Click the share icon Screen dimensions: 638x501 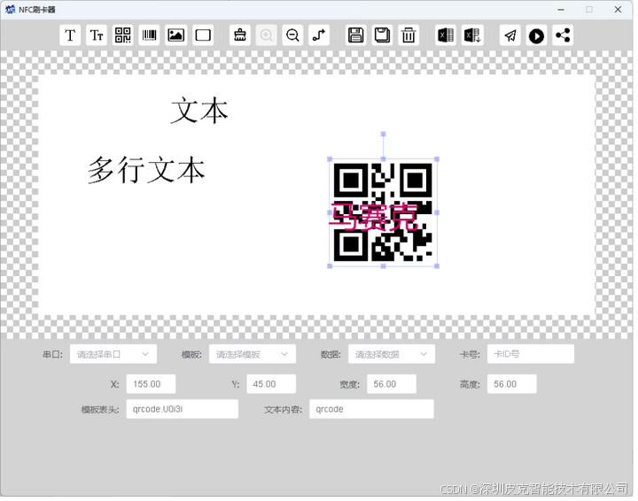[563, 35]
